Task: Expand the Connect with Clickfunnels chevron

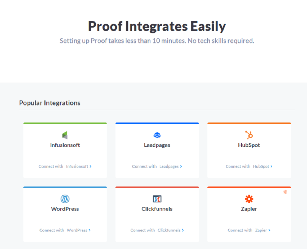Action: [x=183, y=230]
